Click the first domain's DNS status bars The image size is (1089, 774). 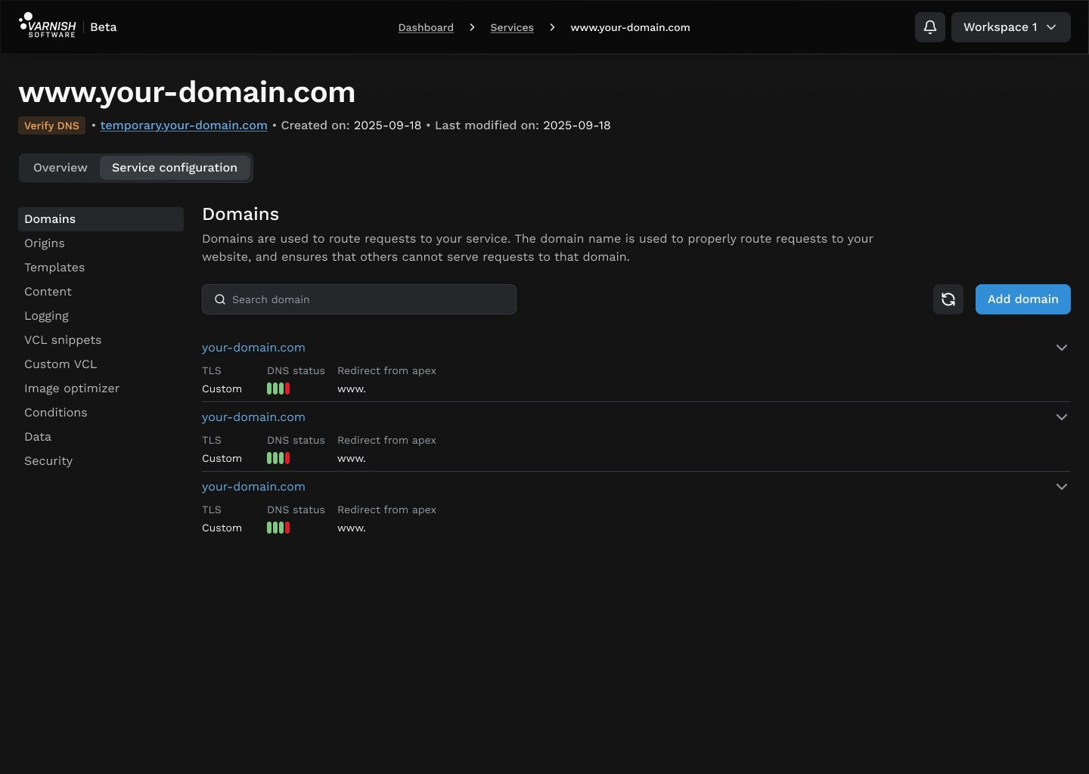click(278, 389)
